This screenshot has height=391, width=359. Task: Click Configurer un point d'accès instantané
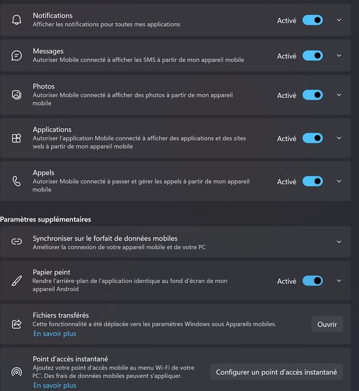276,372
